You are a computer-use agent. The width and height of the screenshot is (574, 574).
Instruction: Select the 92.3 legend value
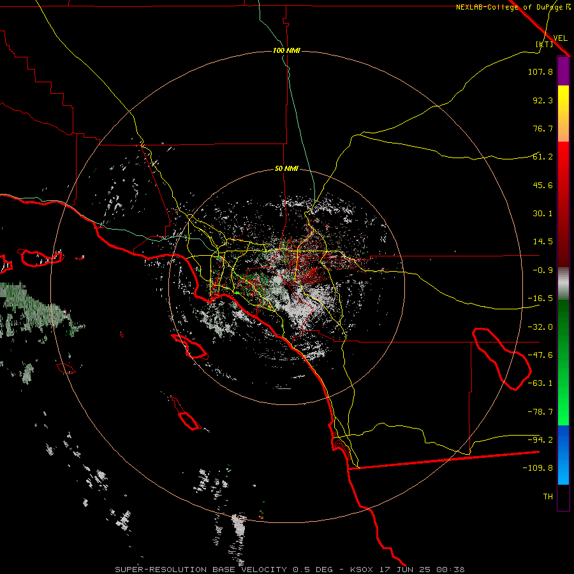[x=543, y=100]
